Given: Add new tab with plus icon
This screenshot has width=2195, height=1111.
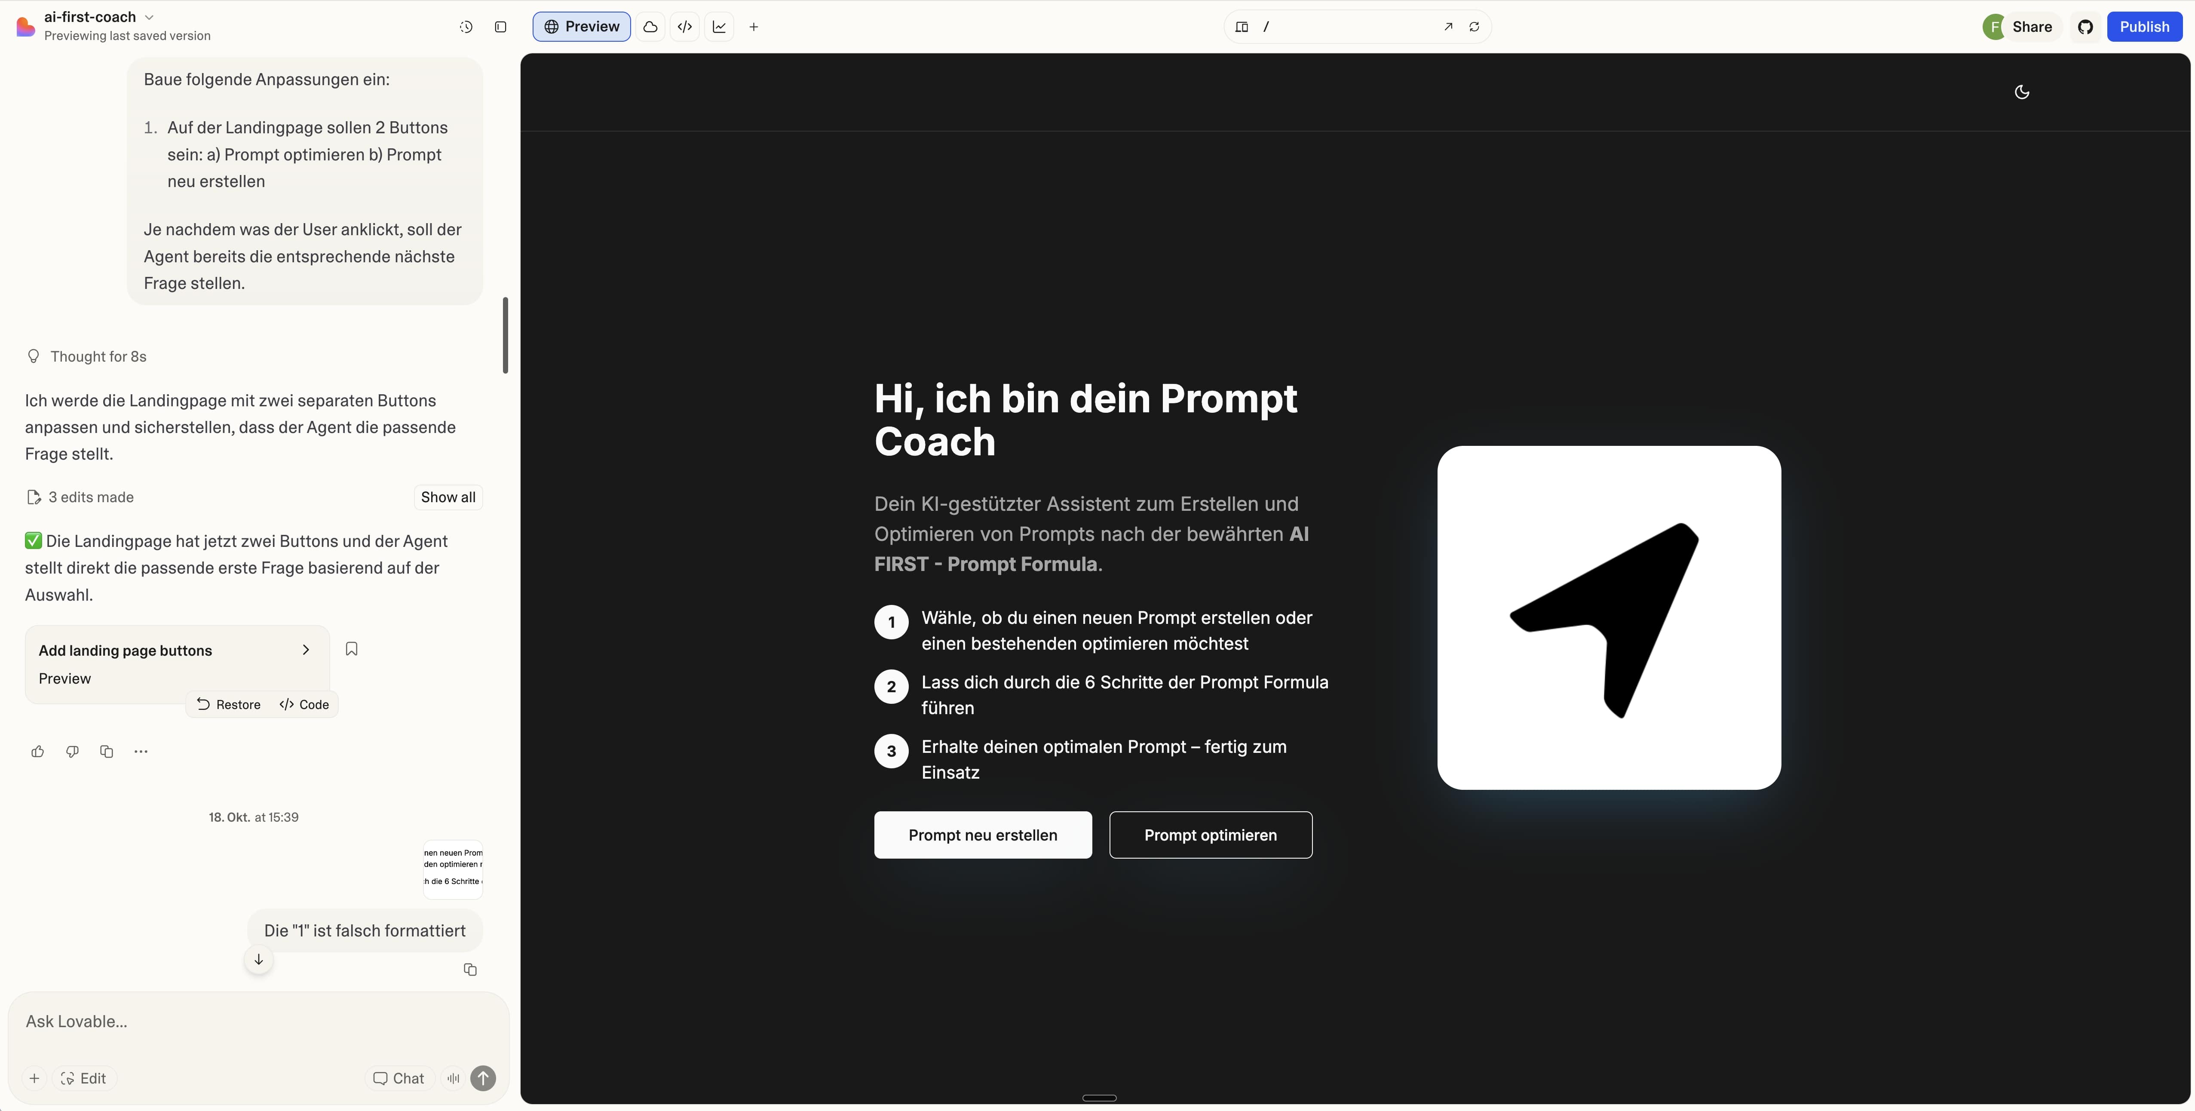Looking at the screenshot, I should coord(753,26).
